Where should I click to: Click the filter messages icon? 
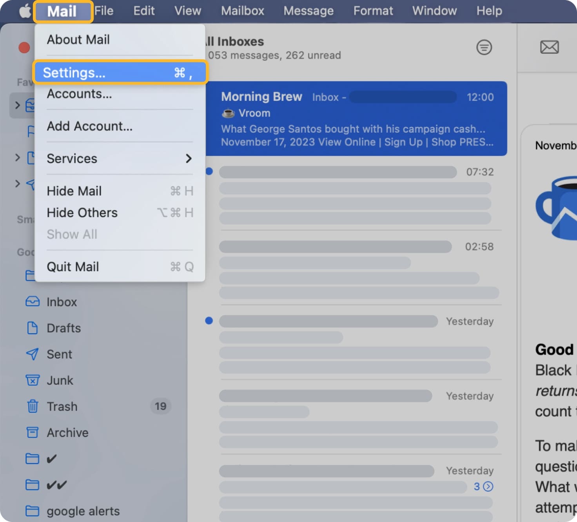point(484,47)
